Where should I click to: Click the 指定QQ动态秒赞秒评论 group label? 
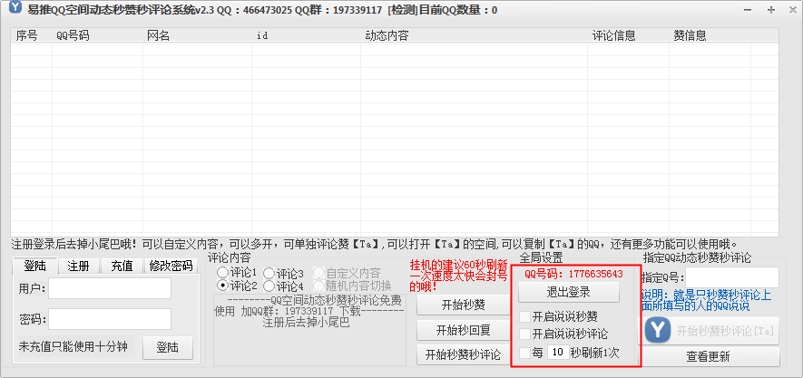coord(697,257)
